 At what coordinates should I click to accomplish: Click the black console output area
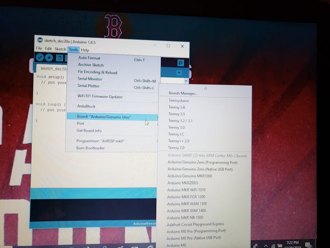coord(93,210)
